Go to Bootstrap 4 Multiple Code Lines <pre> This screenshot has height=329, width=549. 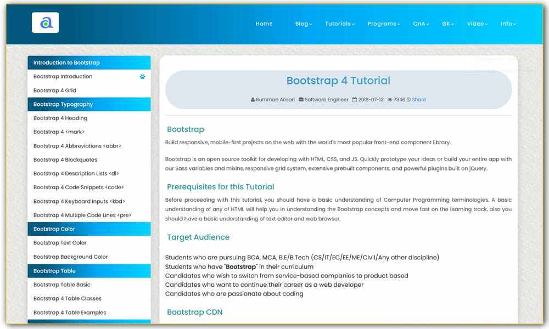[89, 215]
